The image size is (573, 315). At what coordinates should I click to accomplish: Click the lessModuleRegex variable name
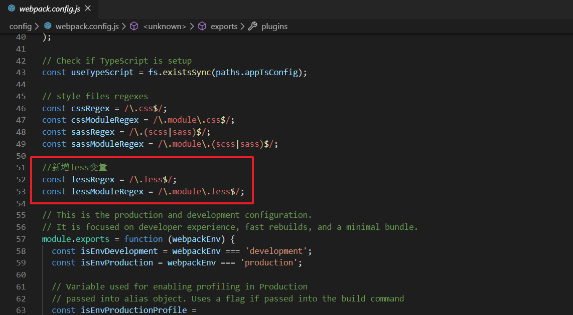(107, 191)
